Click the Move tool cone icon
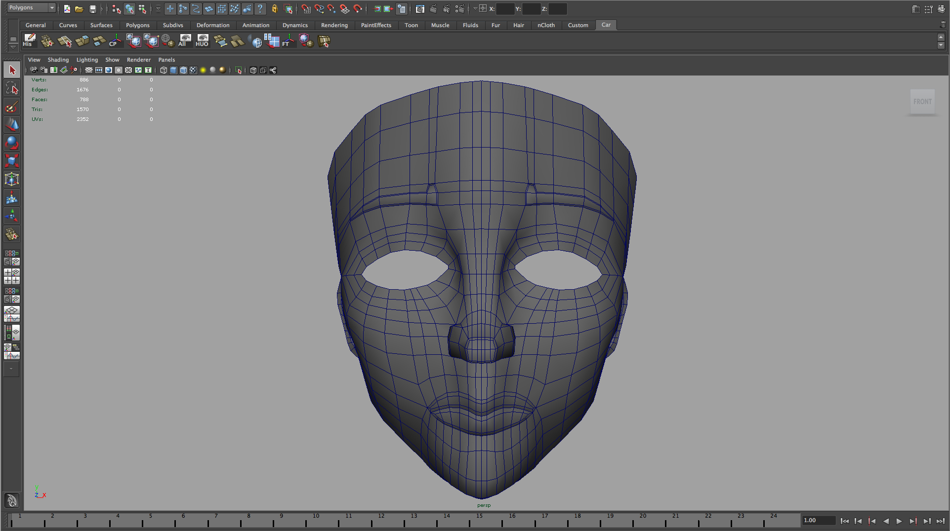950x531 pixels. click(12, 124)
